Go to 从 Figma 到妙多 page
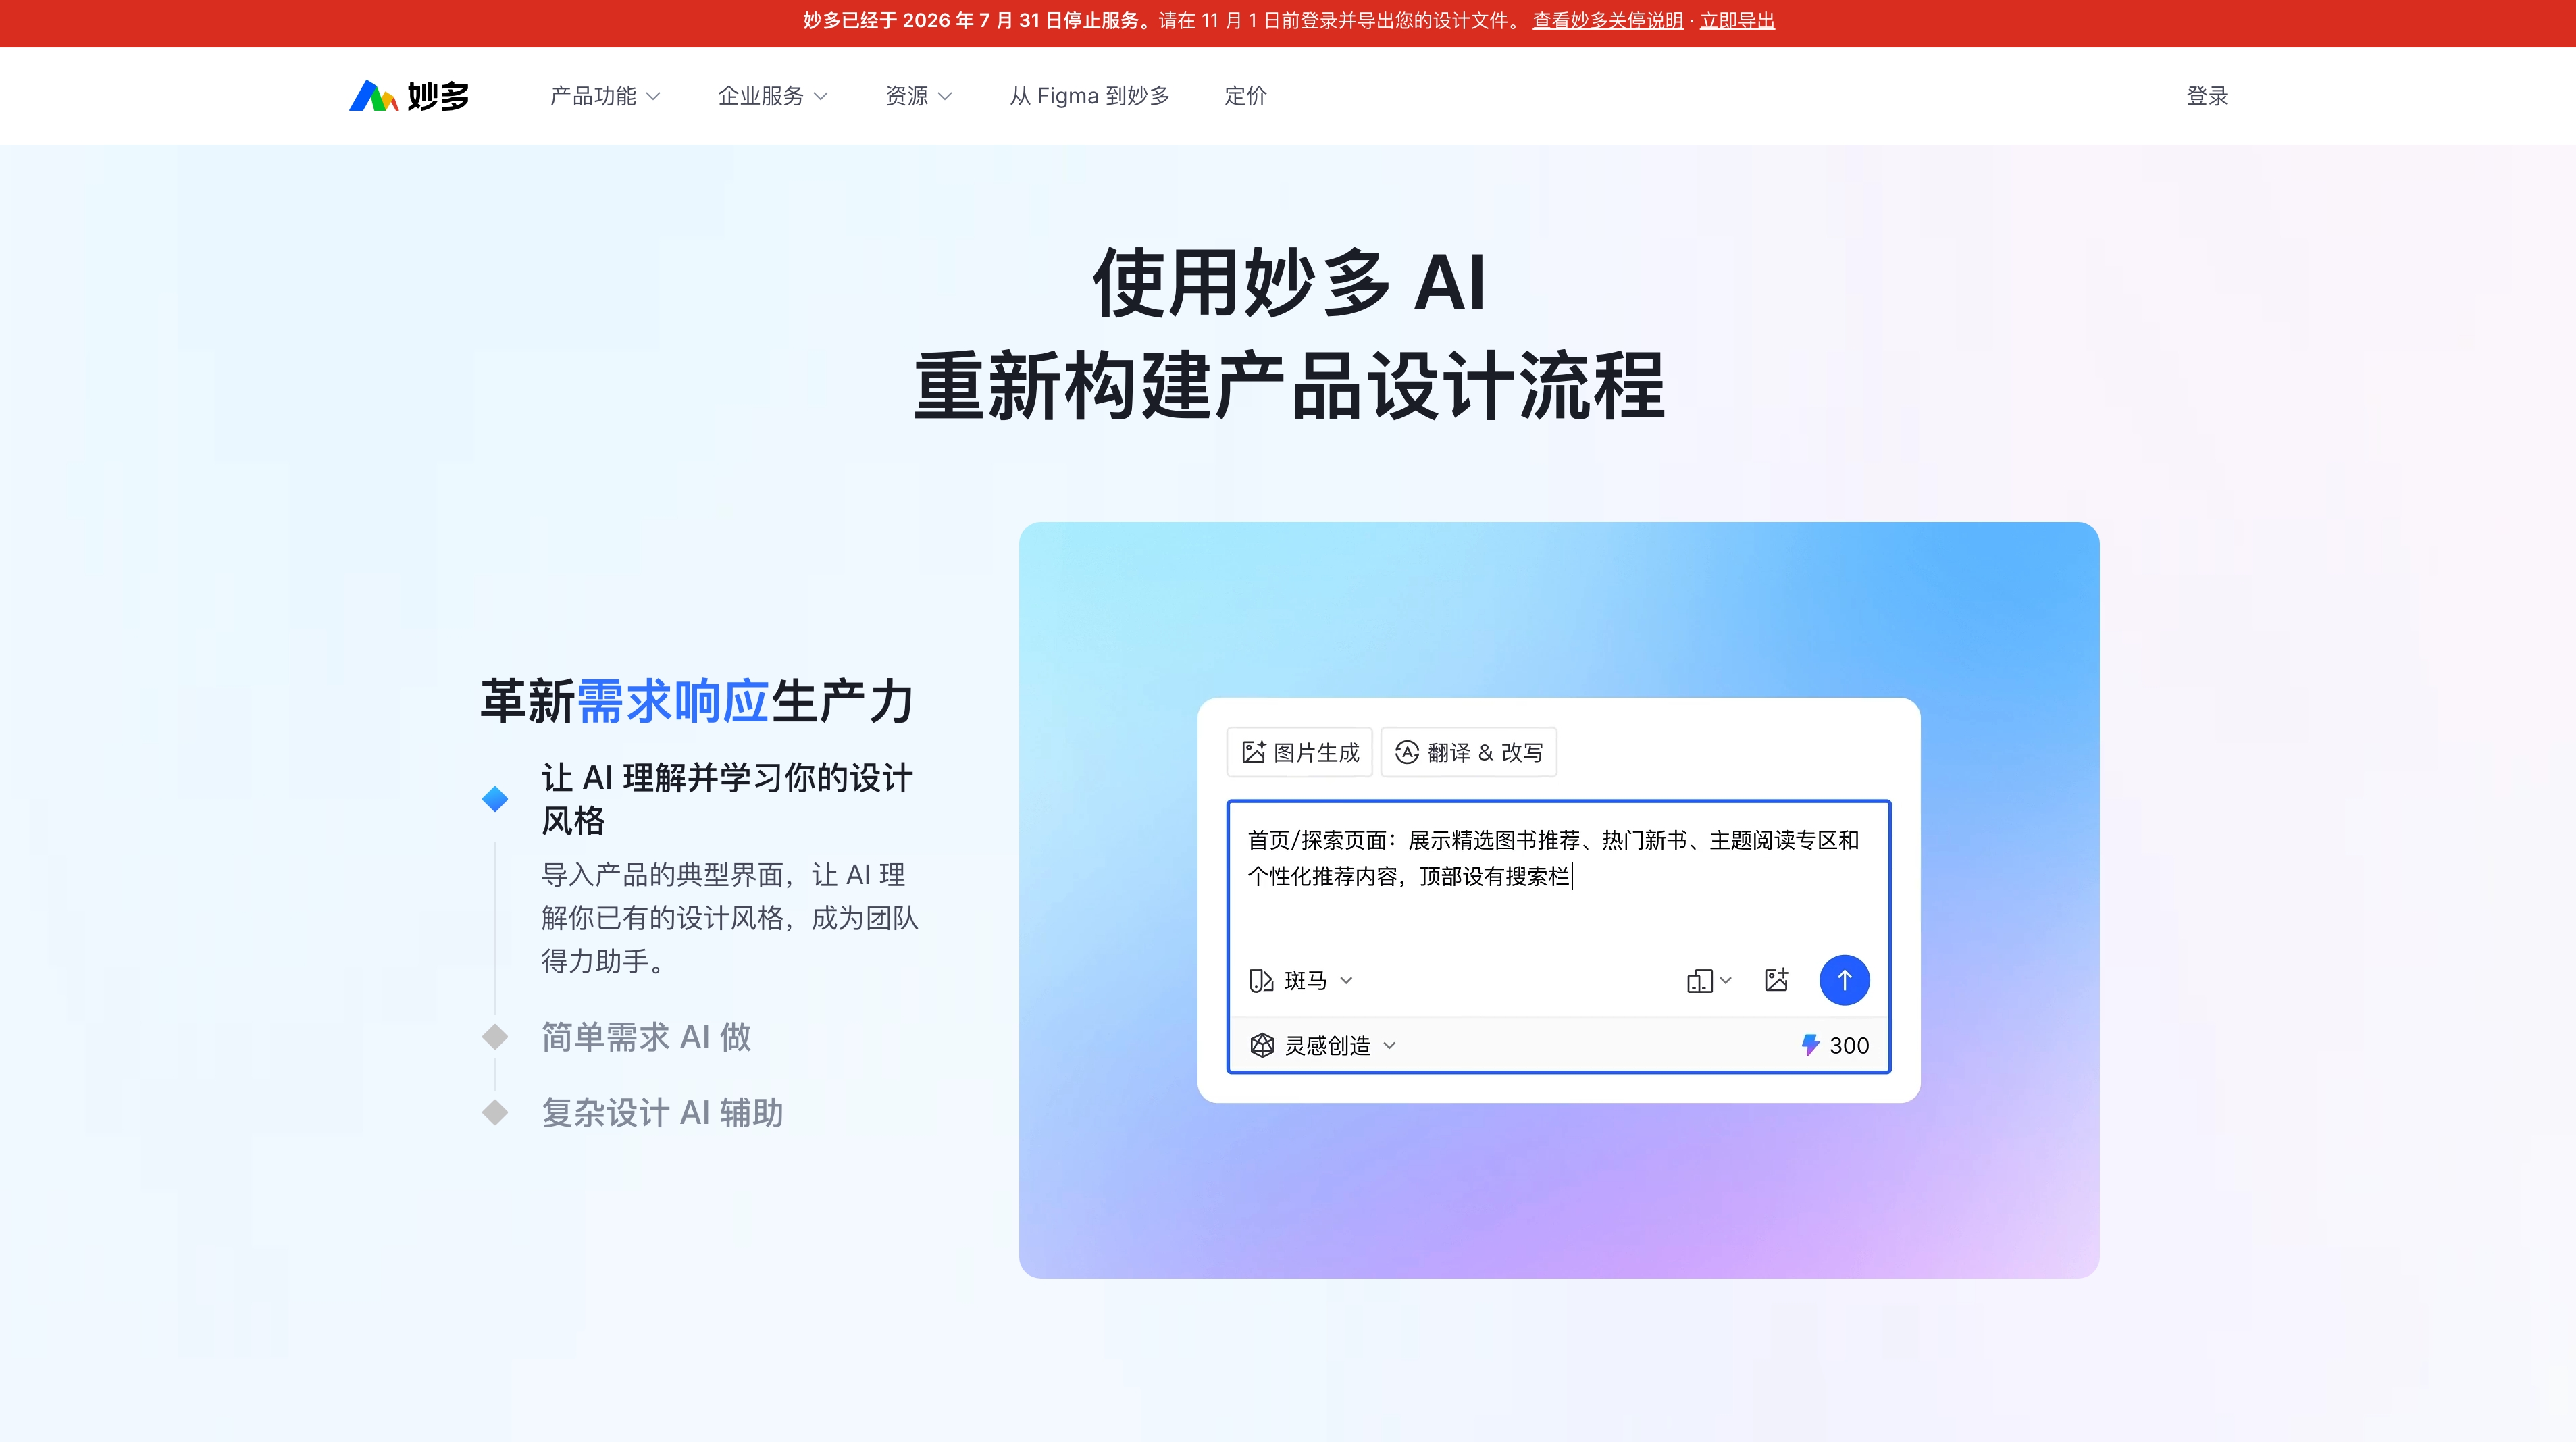The width and height of the screenshot is (2576, 1442). click(x=1089, y=96)
